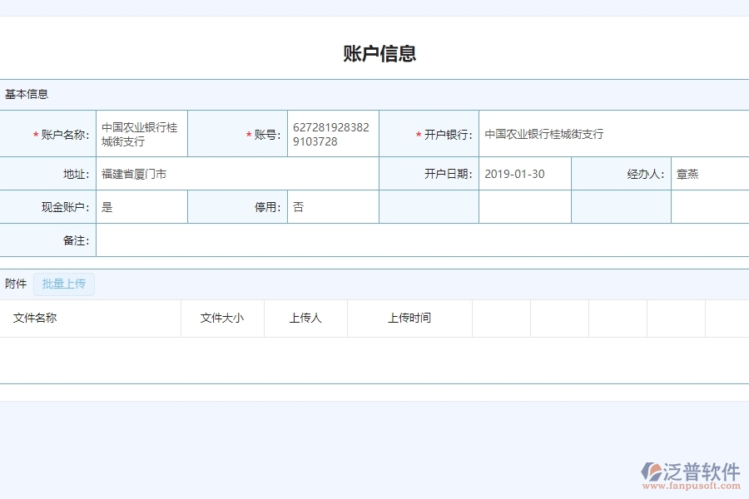The image size is (749, 499).
Task: Click the 账户名称 input field
Action: [141, 132]
